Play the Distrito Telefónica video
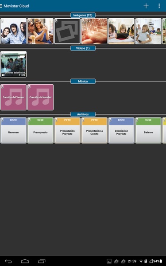This screenshot has height=266, width=166. coord(14,64)
